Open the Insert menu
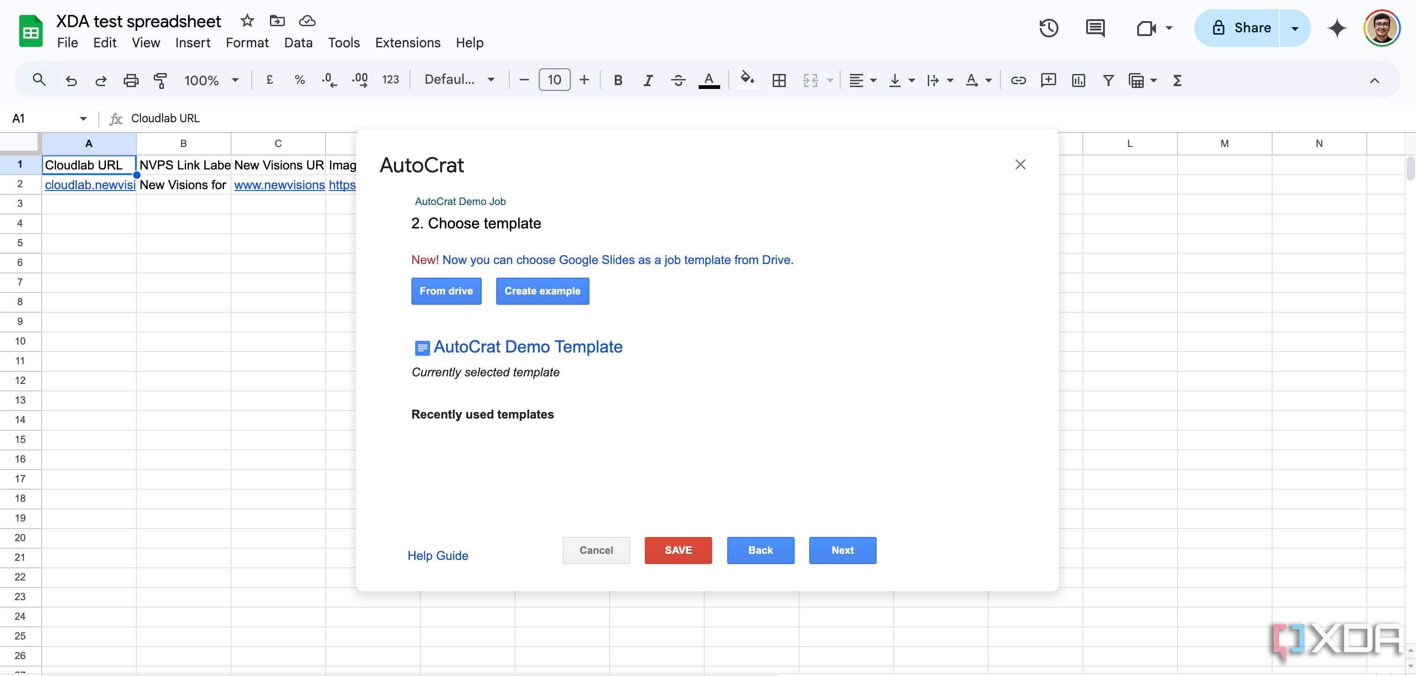 (x=193, y=43)
